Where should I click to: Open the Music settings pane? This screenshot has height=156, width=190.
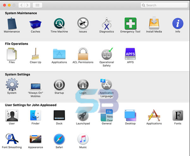click(83, 139)
